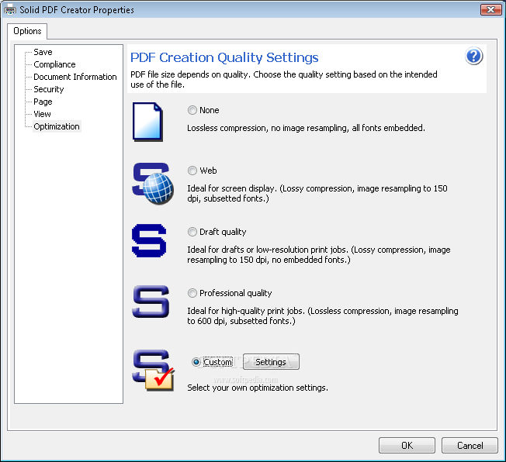506x462 pixels.
Task: Show the View settings tree item
Action: [x=42, y=114]
